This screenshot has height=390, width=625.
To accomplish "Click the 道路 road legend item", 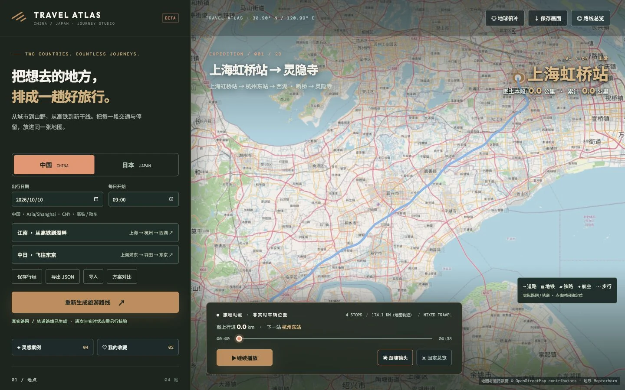I will 530,286.
